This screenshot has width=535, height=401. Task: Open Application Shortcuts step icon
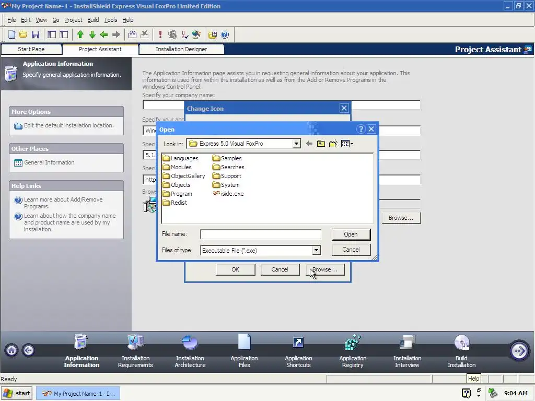click(x=298, y=351)
